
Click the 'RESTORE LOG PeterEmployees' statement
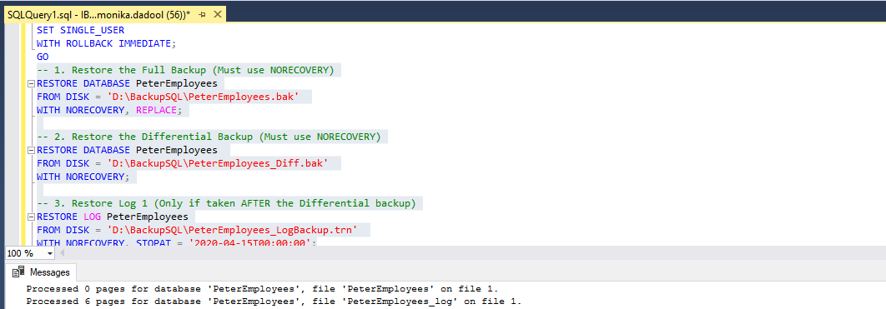[113, 217]
